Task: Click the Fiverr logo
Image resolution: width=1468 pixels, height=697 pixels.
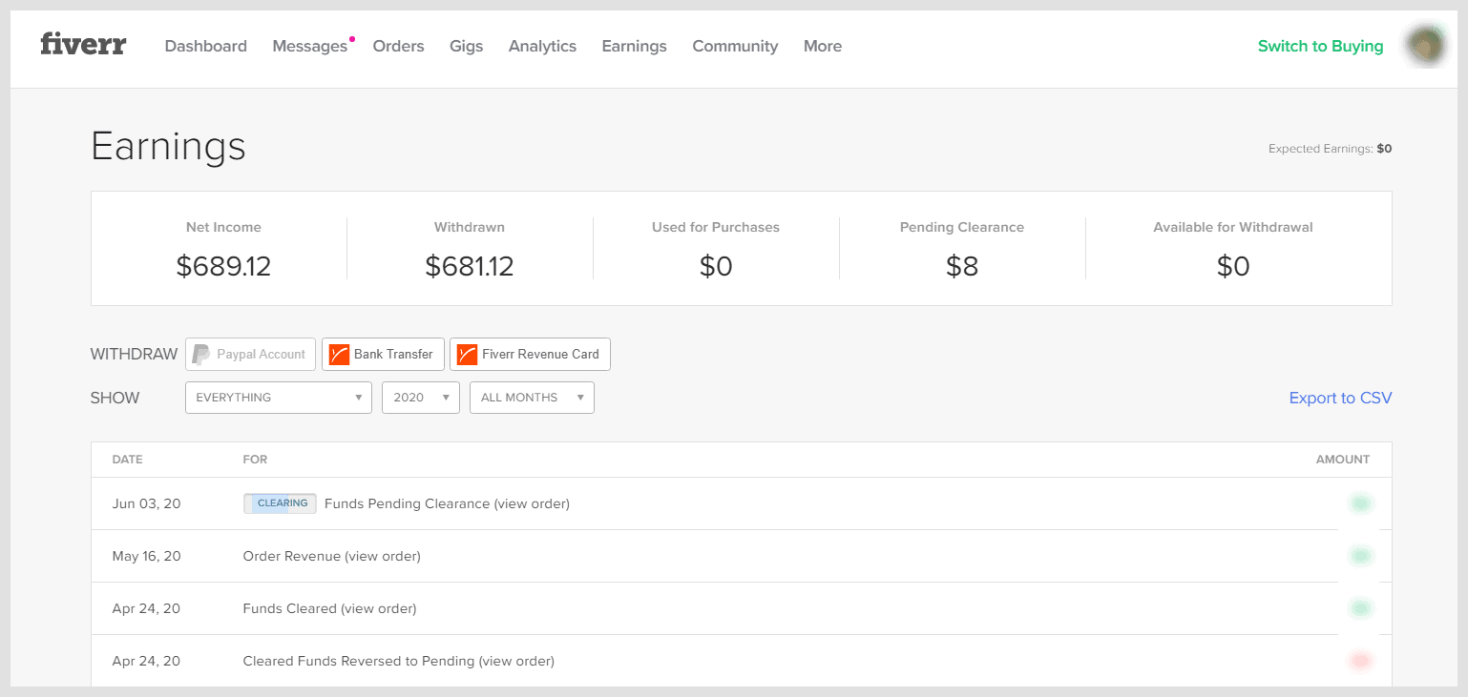Action: click(83, 44)
